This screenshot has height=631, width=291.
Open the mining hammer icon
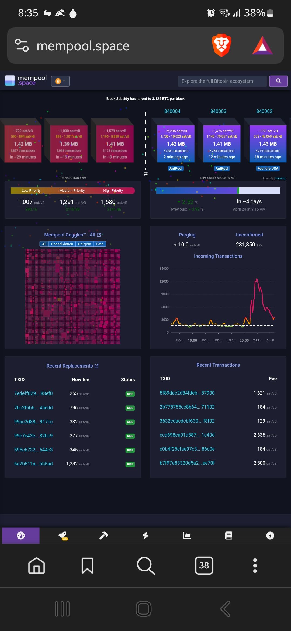pyautogui.click(x=104, y=536)
